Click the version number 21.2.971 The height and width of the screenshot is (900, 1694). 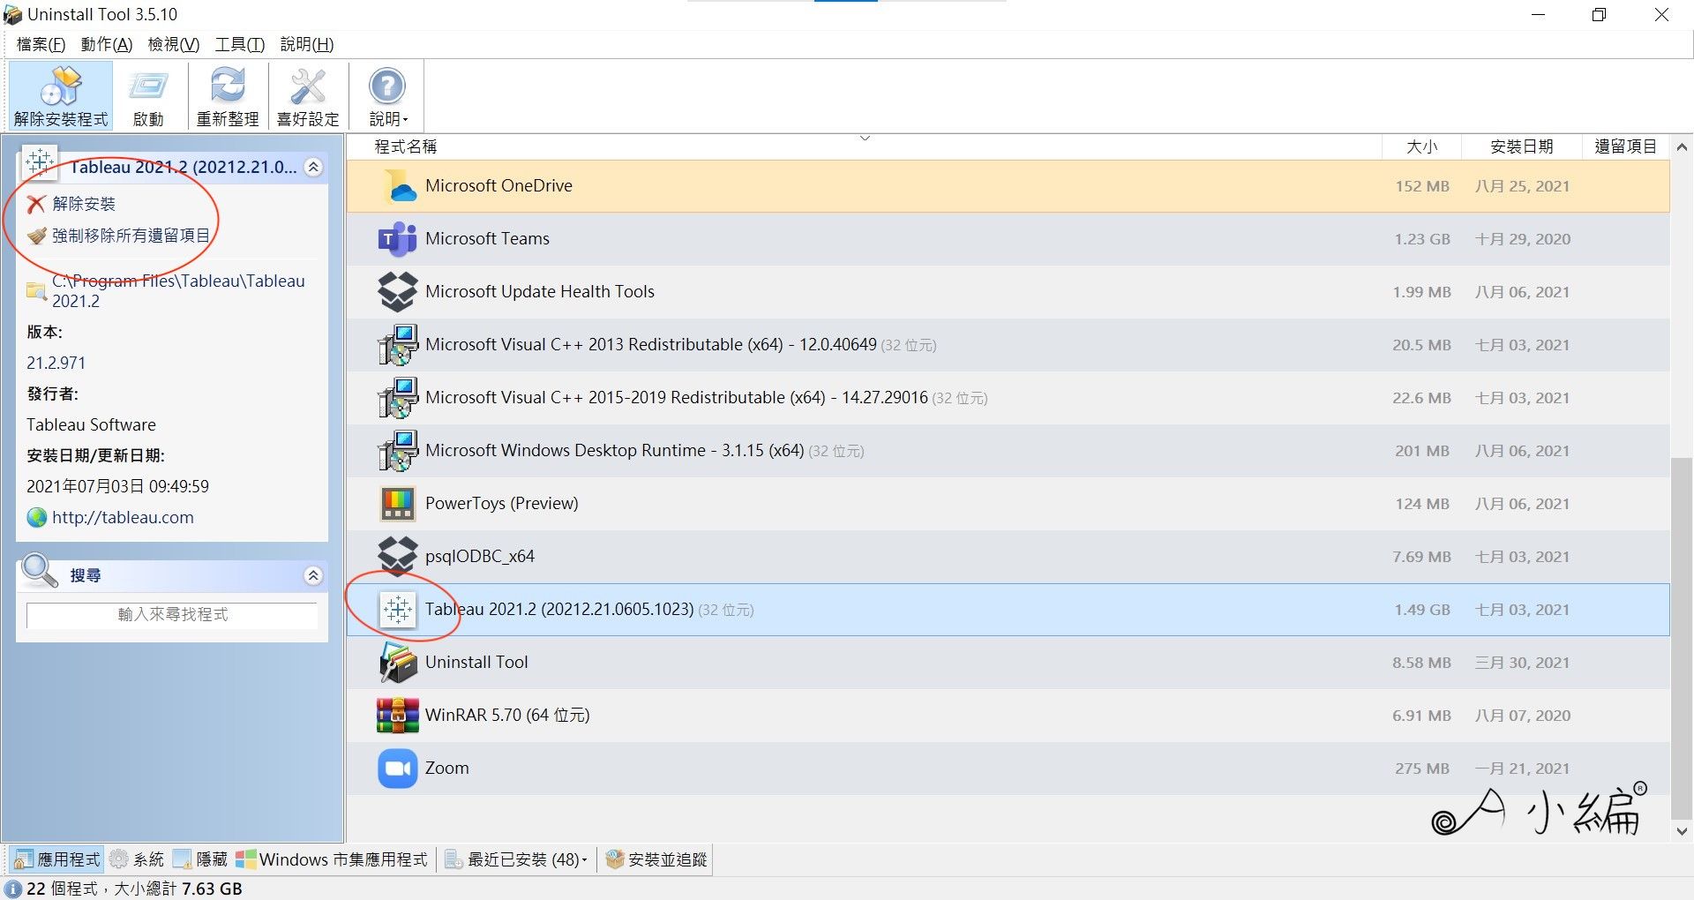pos(56,363)
